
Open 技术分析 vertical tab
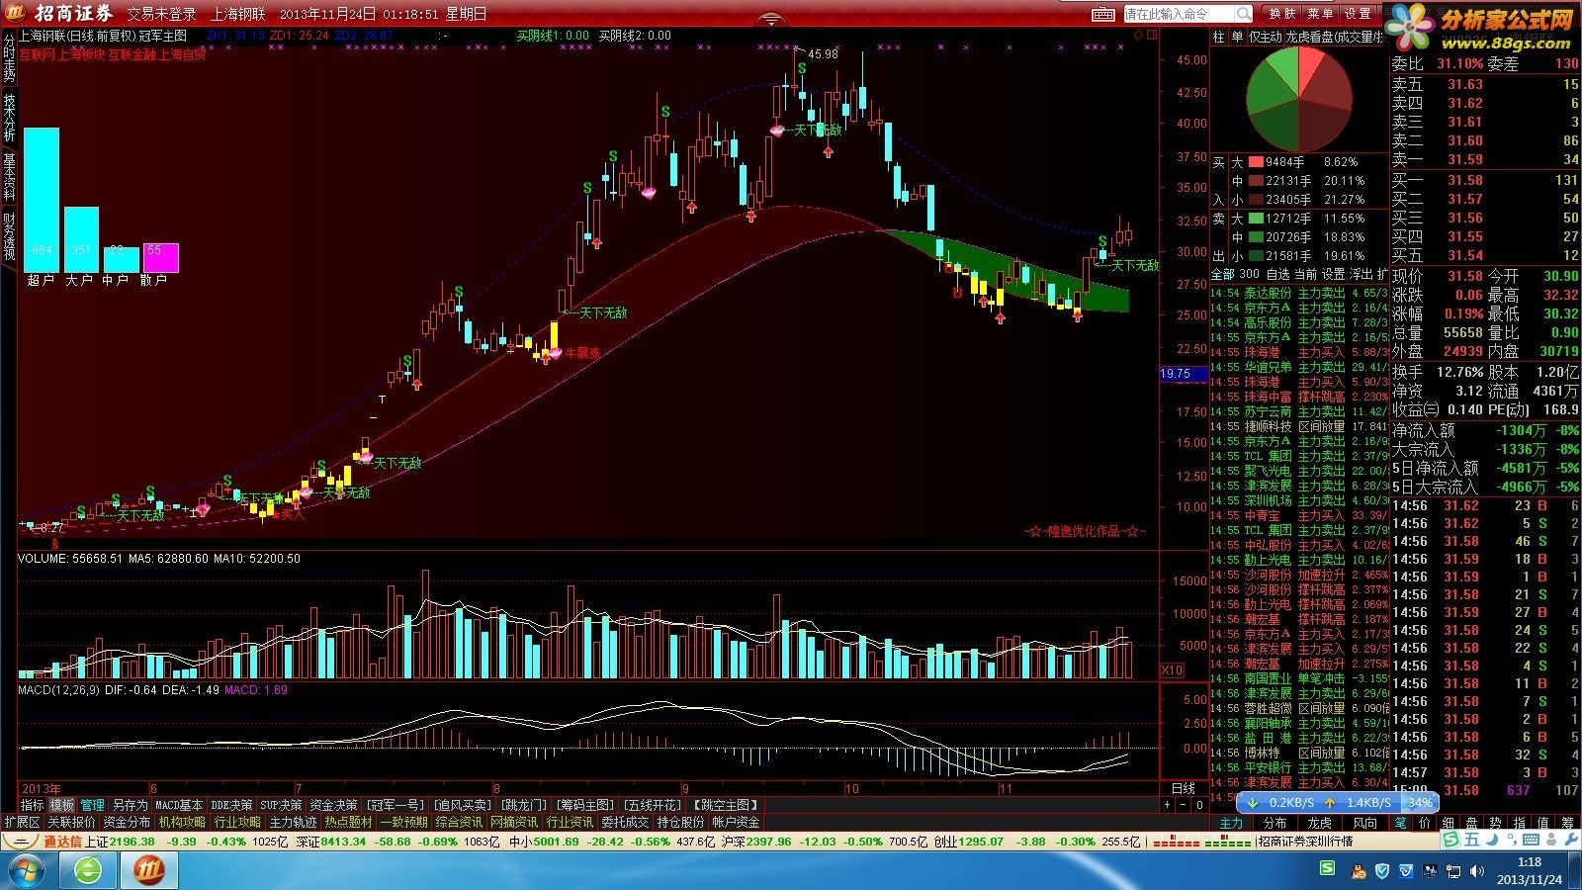click(9, 117)
